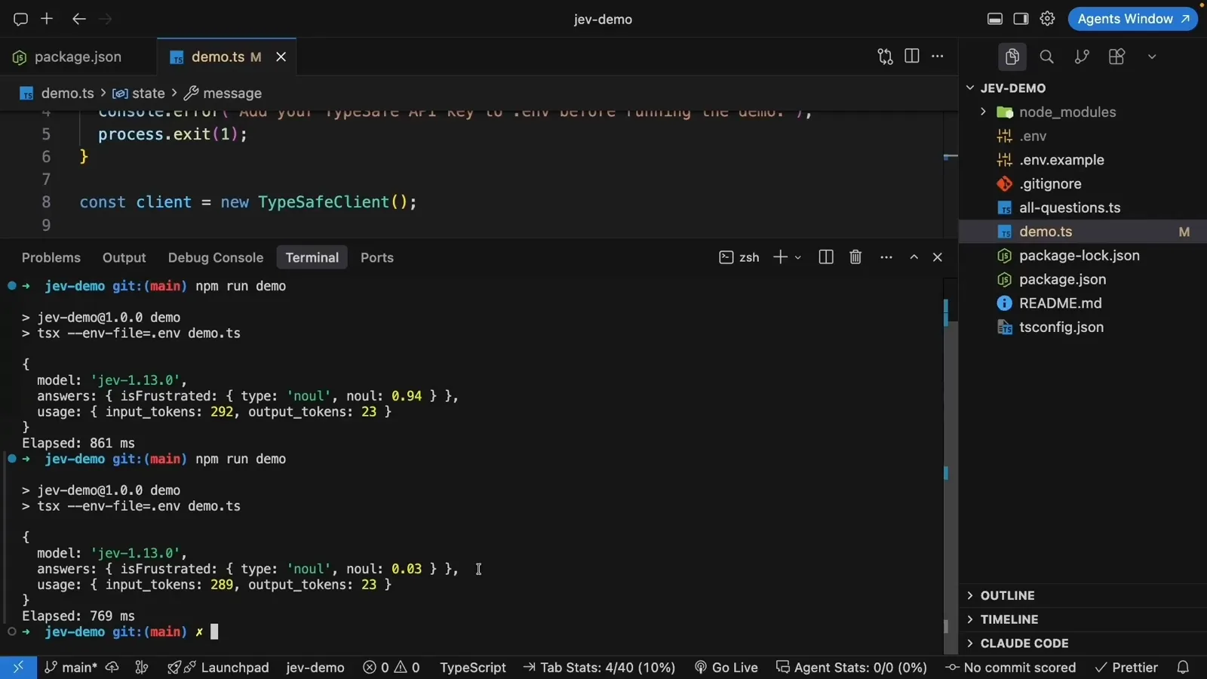Close the demo.ts tab
The height and width of the screenshot is (679, 1207).
(x=281, y=57)
